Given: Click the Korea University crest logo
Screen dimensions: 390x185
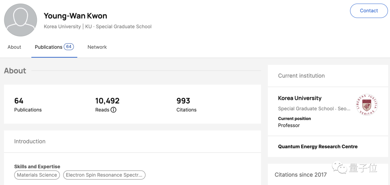Looking at the screenshot, I should [367, 105].
